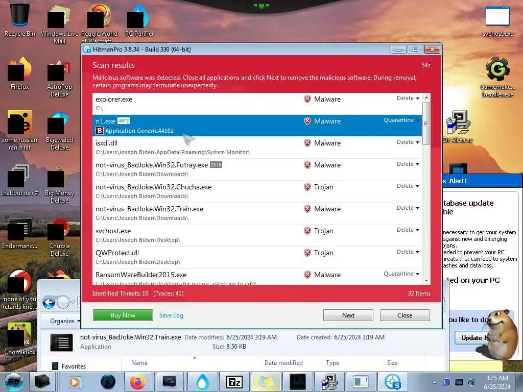Open the PC Purifier desktop shortcut
Screen dimensions: 523x392
click(139, 20)
